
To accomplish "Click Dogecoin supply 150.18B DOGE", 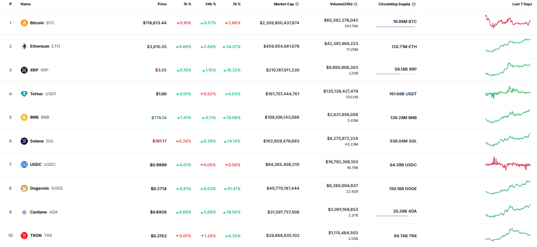I will pyautogui.click(x=403, y=189).
